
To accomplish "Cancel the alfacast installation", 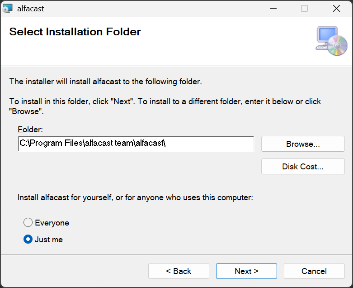I will [x=314, y=271].
